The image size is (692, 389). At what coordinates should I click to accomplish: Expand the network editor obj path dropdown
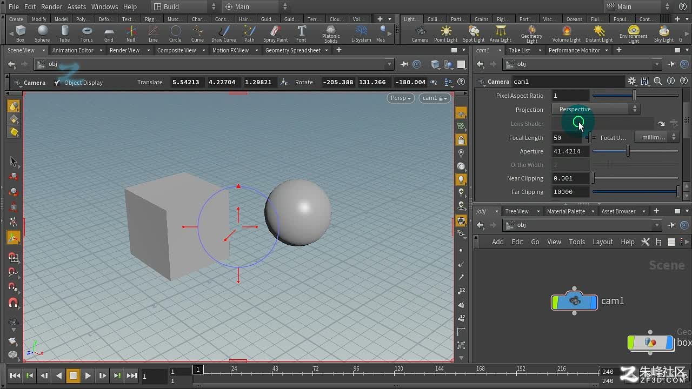[657, 225]
